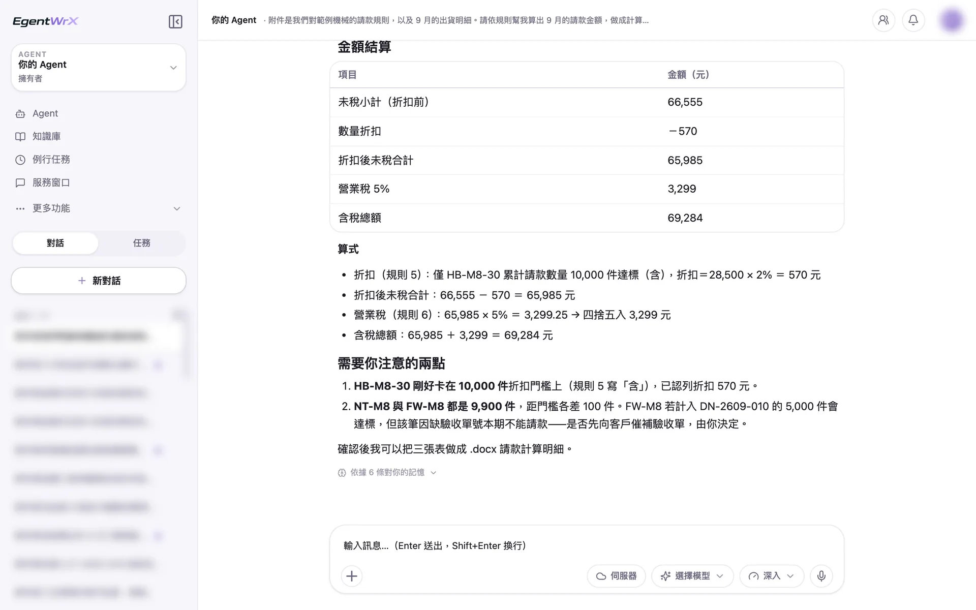Click the 更多功能 ellipsis icon

[x=20, y=208]
